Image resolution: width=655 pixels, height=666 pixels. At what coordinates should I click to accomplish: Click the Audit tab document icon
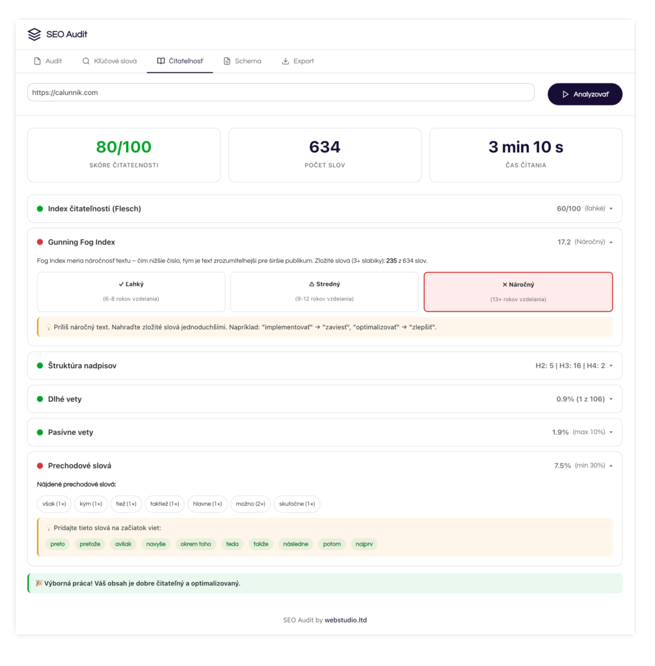pos(37,61)
